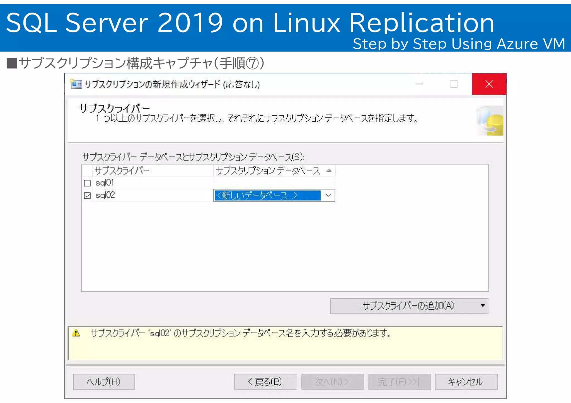Click the wizard window title icon
The height and width of the screenshot is (403, 571).
76,84
